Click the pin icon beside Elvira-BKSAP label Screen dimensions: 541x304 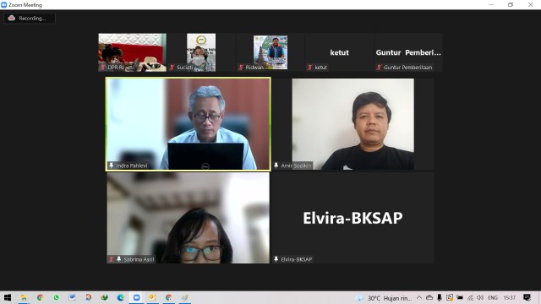pyautogui.click(x=276, y=259)
